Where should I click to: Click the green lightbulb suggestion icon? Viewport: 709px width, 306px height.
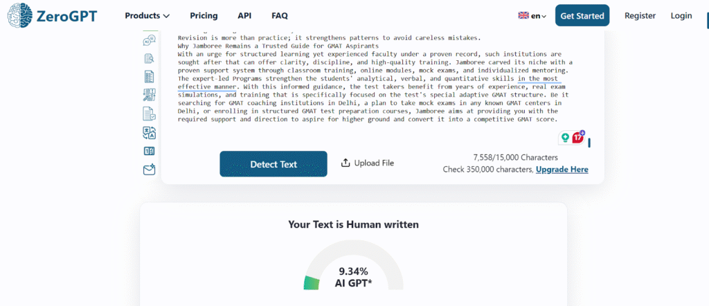click(565, 138)
